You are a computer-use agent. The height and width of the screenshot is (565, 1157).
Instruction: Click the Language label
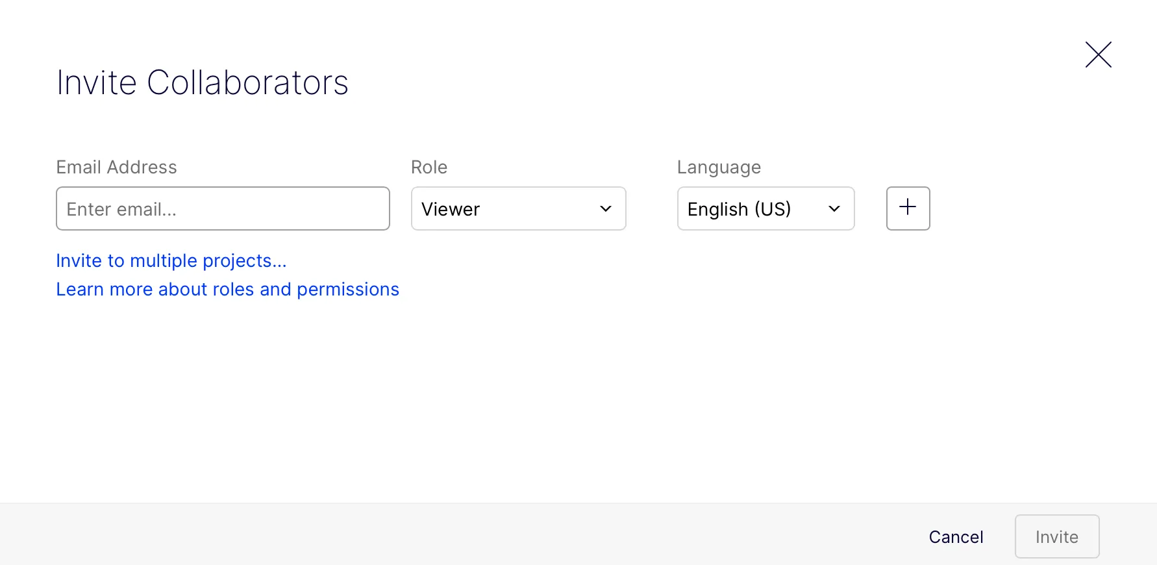719,168
